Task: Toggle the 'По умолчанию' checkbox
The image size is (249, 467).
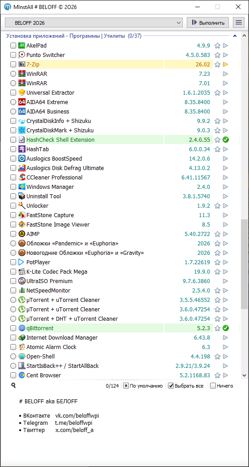Action: click(x=126, y=386)
